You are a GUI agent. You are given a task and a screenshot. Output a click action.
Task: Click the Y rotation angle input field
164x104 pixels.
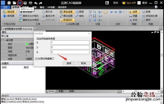point(70,47)
